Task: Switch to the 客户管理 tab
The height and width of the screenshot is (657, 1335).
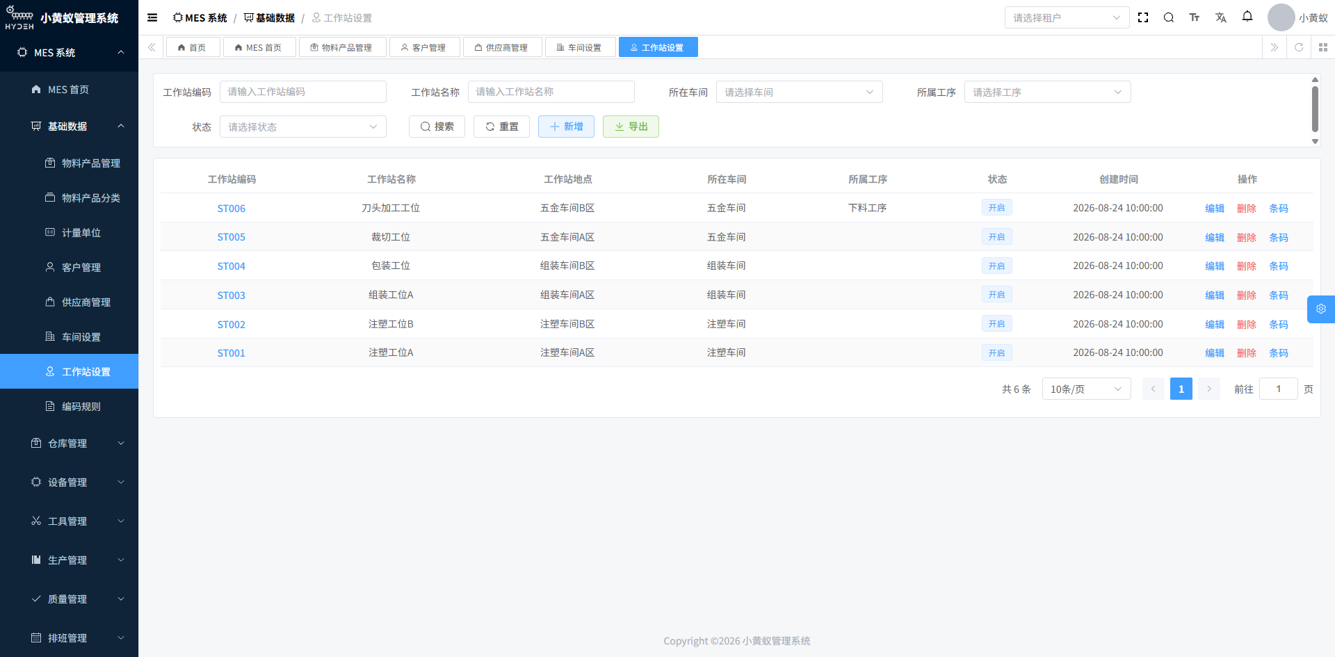Action: pyautogui.click(x=424, y=47)
